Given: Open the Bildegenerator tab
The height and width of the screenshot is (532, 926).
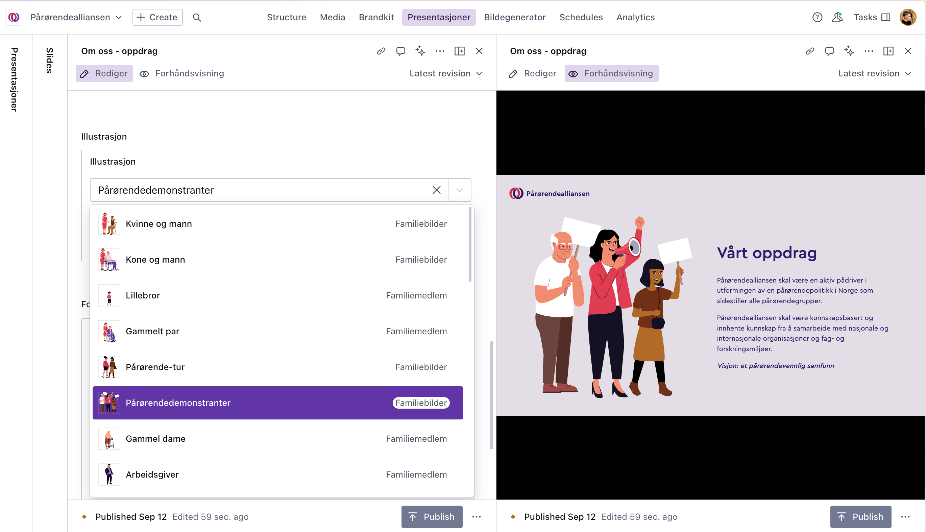Looking at the screenshot, I should pyautogui.click(x=514, y=17).
